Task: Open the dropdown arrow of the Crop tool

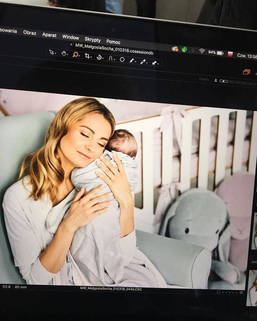Action: pyautogui.click(x=91, y=57)
